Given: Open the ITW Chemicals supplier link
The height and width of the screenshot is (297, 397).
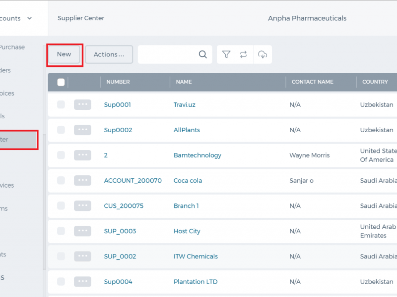Looking at the screenshot, I should [196, 256].
